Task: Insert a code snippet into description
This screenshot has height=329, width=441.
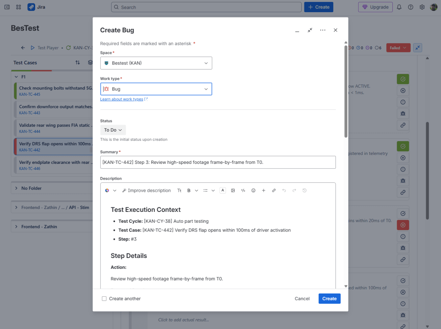Action: [243, 190]
